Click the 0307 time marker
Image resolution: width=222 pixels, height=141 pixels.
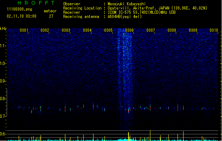[x=151, y=30]
